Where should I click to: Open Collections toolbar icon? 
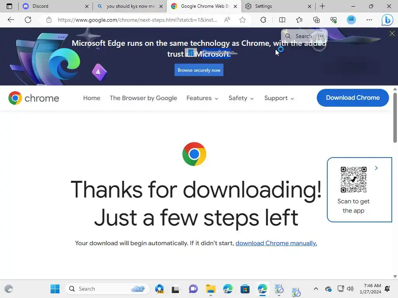316,20
